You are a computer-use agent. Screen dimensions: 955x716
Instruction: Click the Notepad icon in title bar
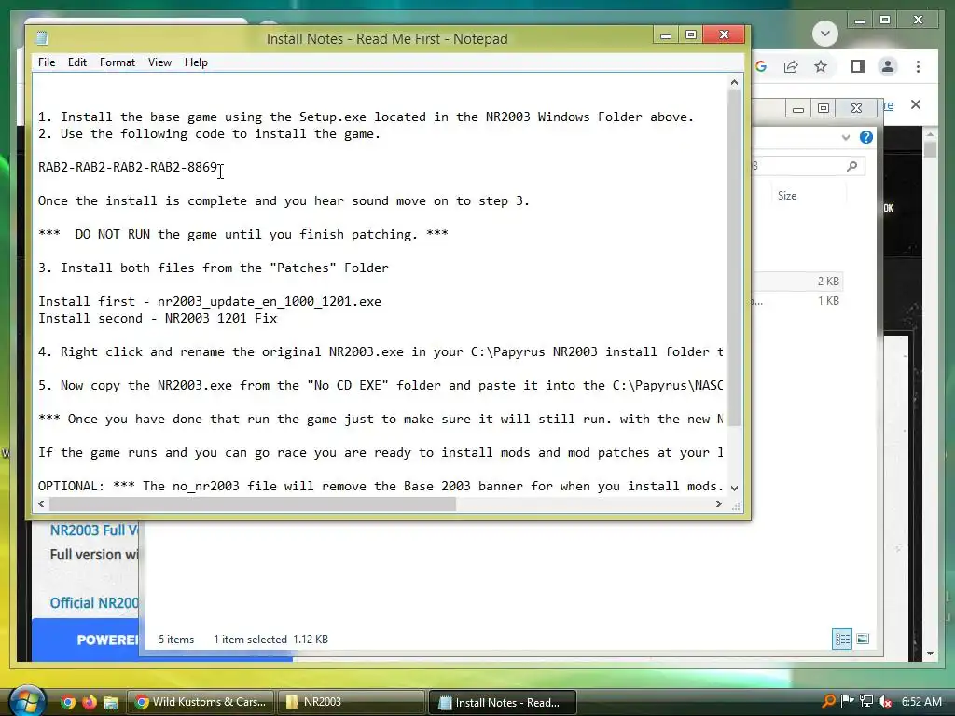pos(42,38)
